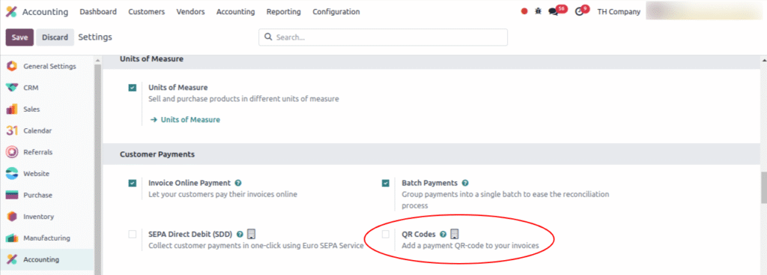Save the settings changes
Viewport: 767px width, 275px height.
point(19,37)
